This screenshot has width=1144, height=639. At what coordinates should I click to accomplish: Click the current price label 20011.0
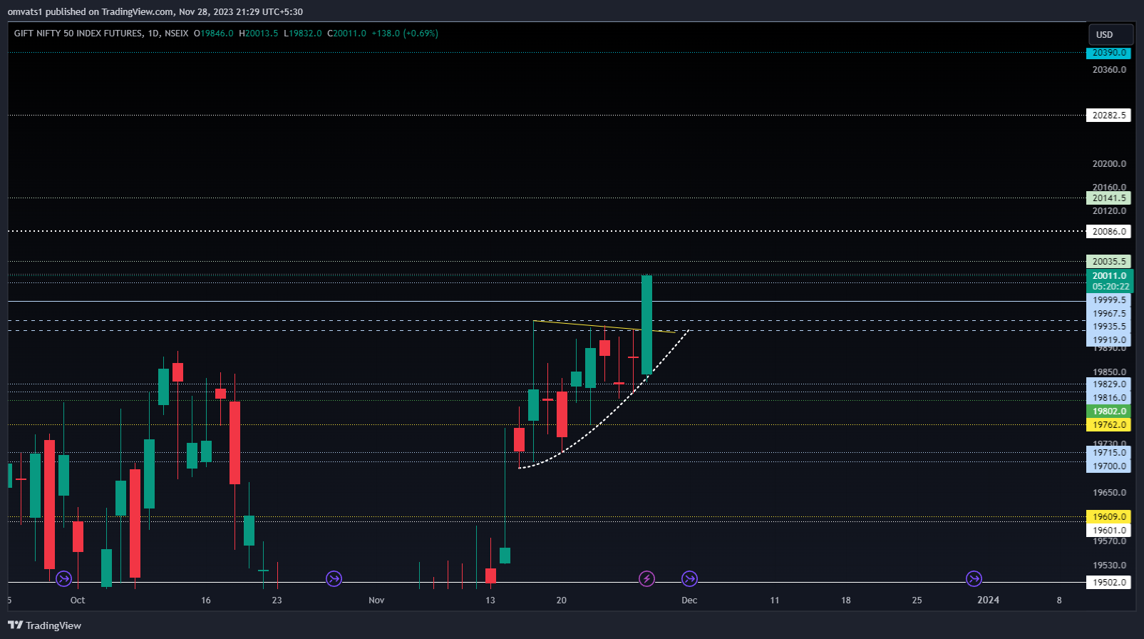pyautogui.click(x=1110, y=276)
